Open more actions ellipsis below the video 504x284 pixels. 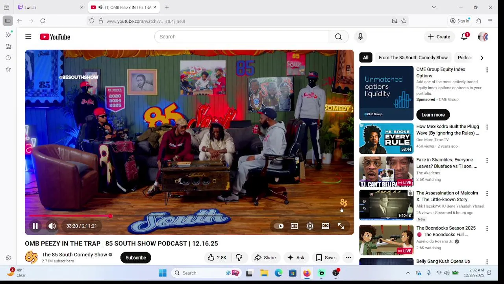point(348,258)
